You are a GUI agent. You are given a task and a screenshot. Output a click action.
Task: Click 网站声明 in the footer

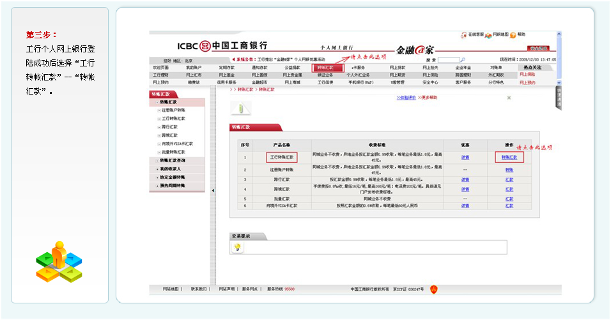(x=227, y=289)
